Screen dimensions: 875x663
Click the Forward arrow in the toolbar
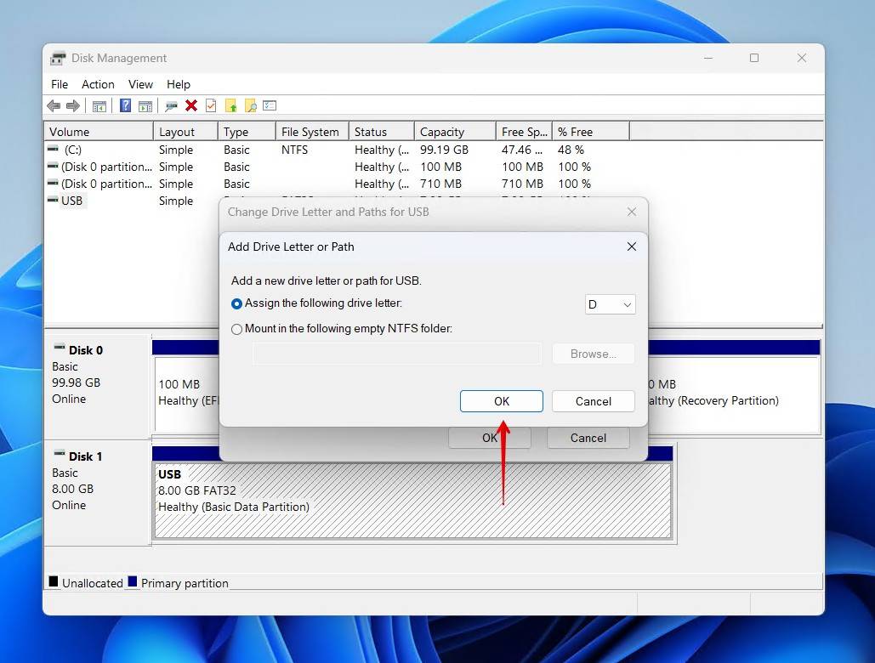click(73, 105)
